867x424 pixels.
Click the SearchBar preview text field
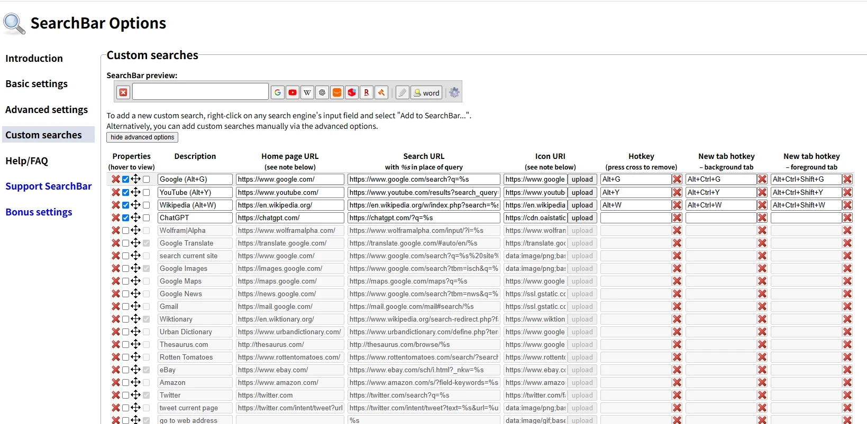pos(200,92)
